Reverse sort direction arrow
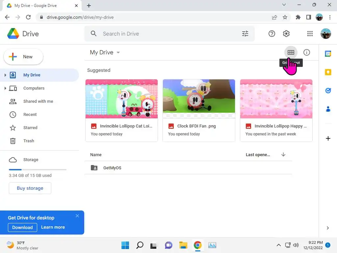 coord(283,155)
